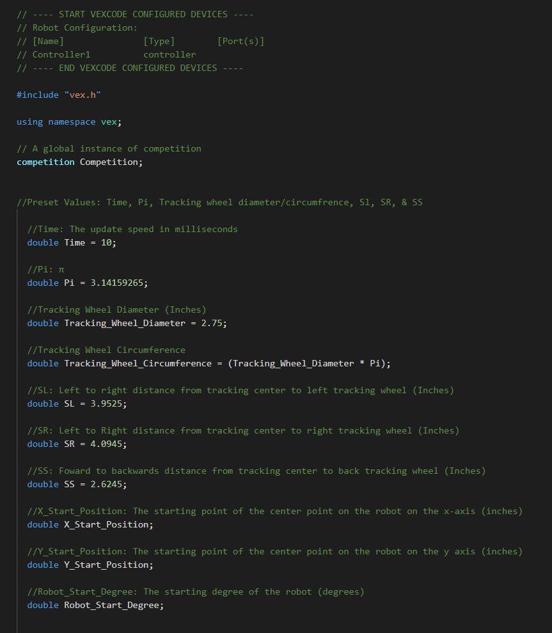
Task: Click the namespace keyword
Action: [72, 122]
